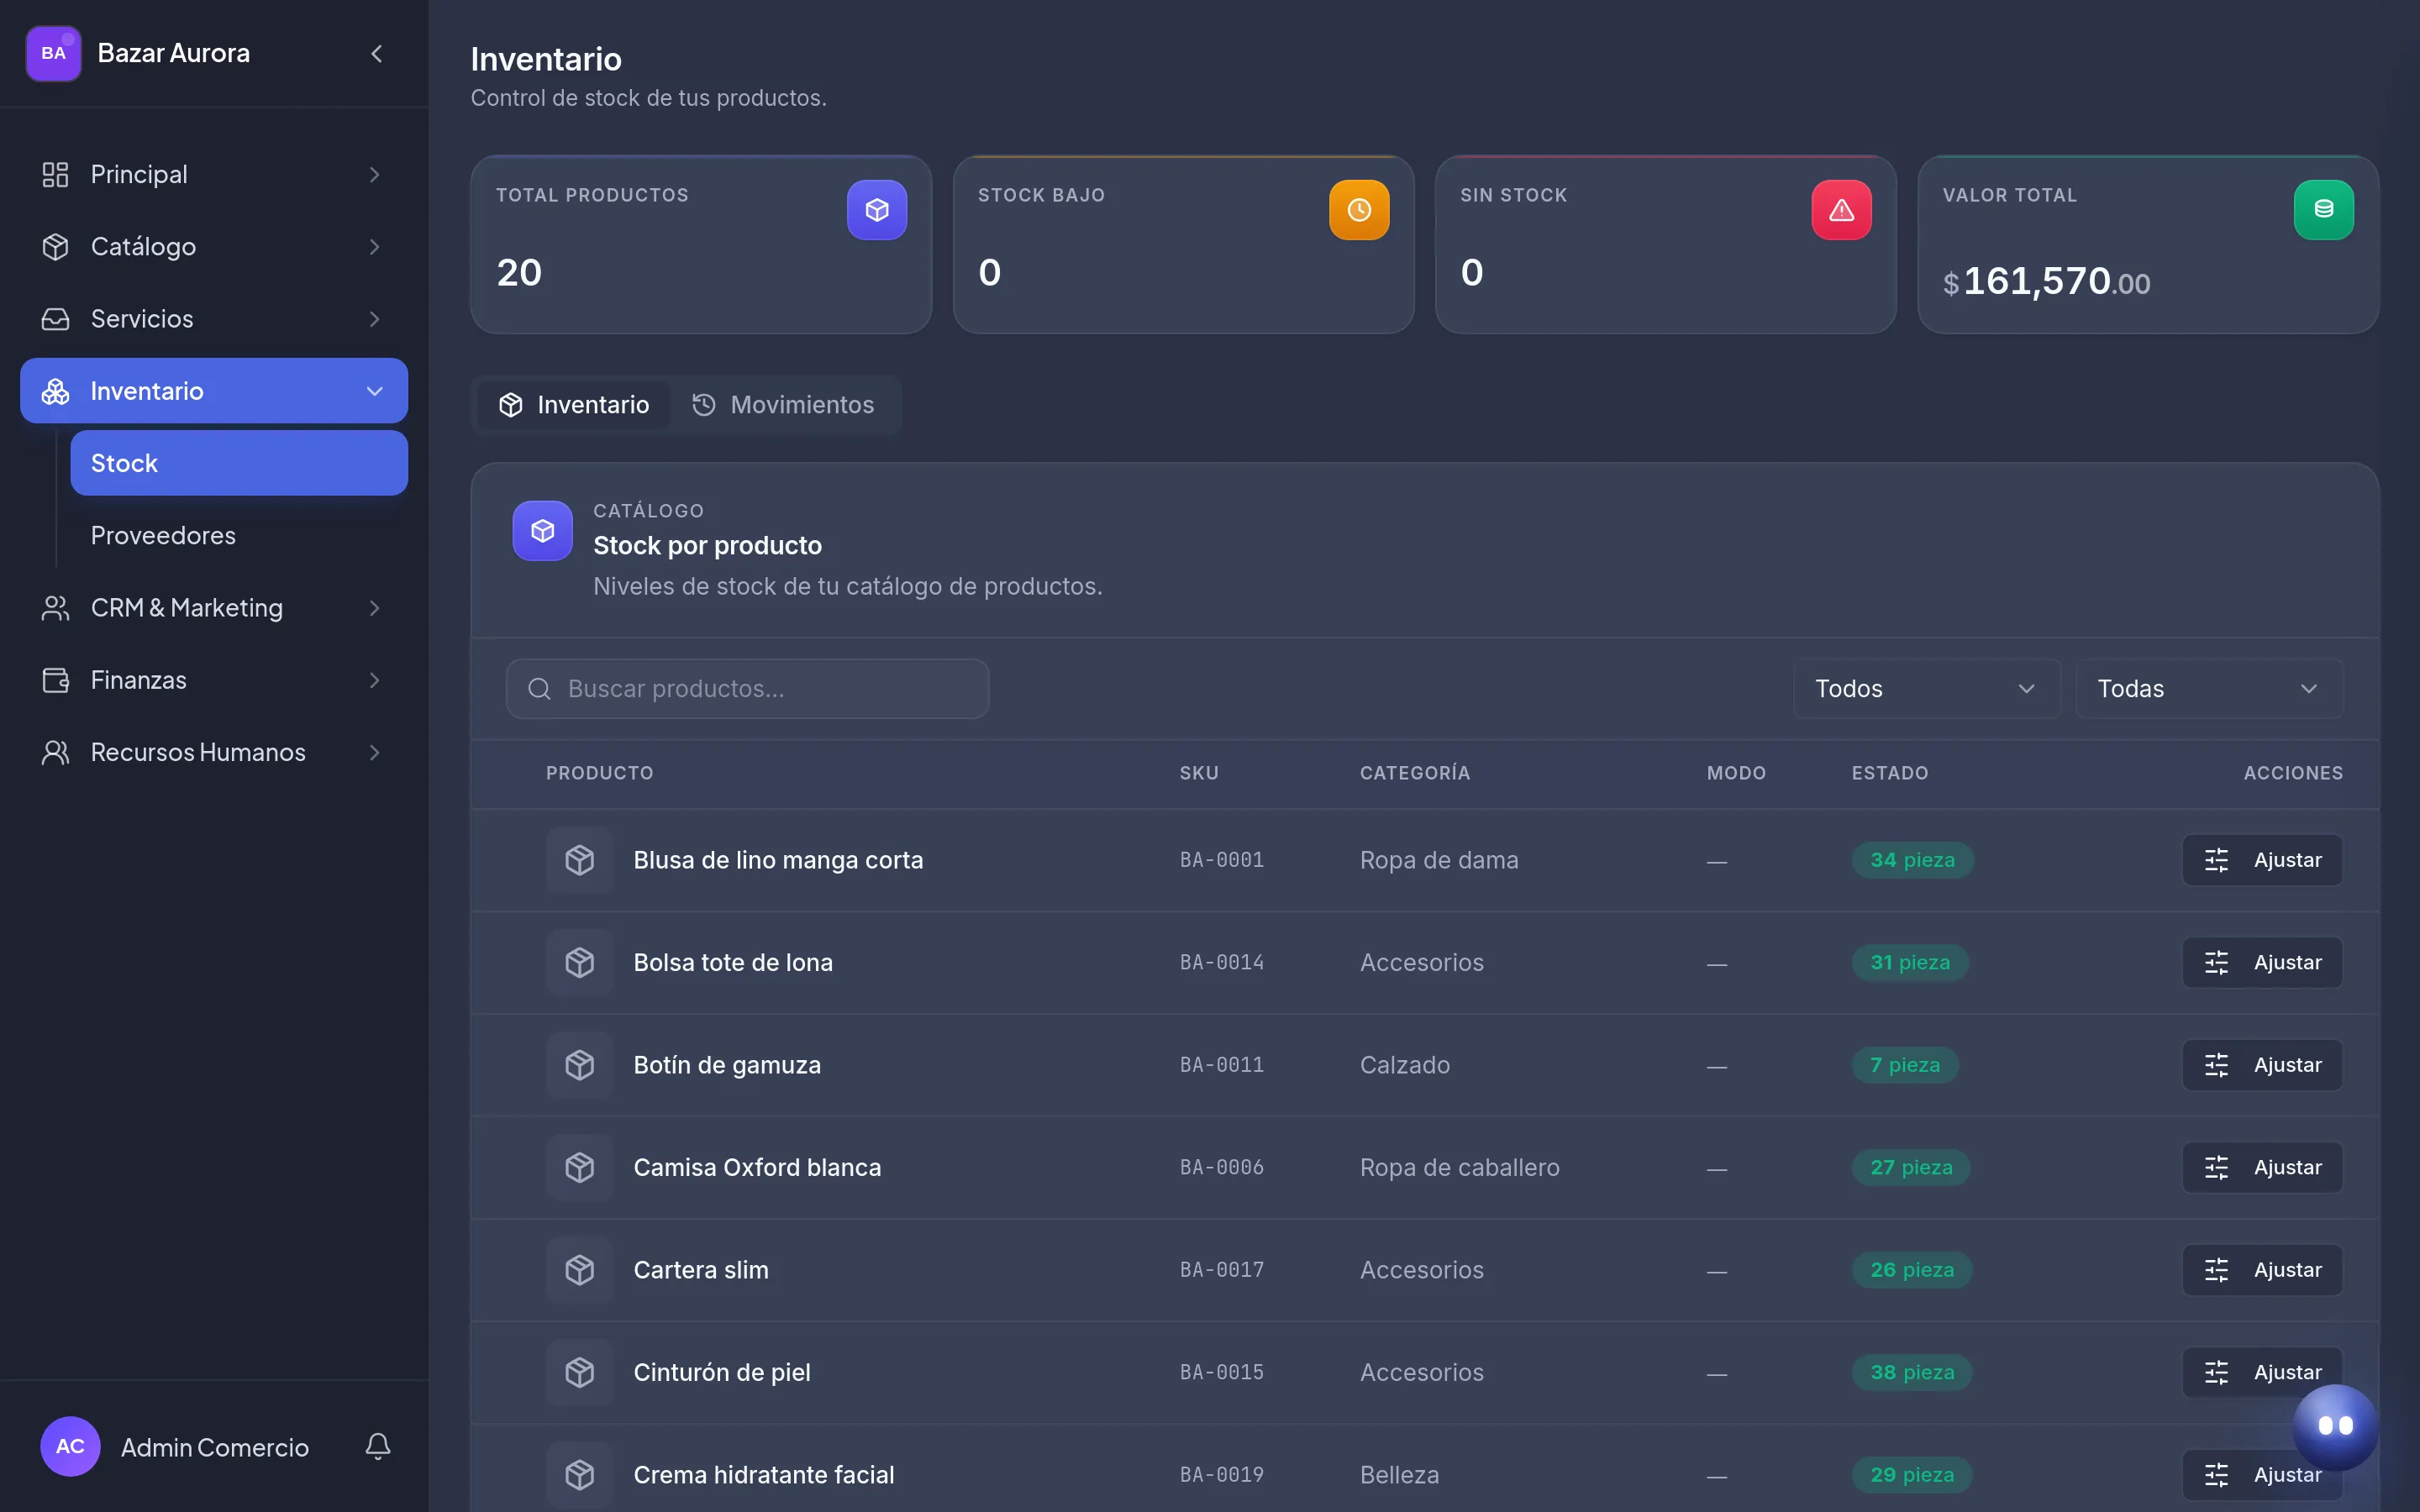
Task: Click the notification bell icon
Action: [377, 1446]
